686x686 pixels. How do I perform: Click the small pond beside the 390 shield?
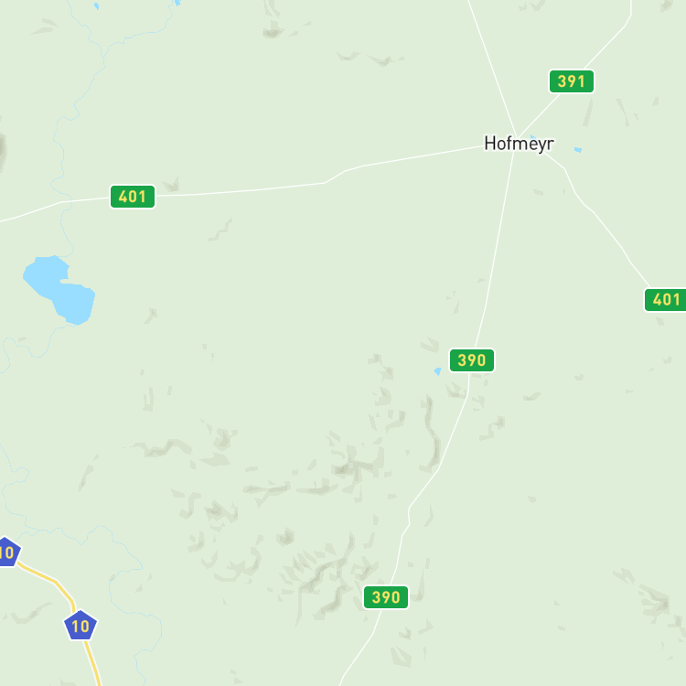pyautogui.click(x=437, y=371)
